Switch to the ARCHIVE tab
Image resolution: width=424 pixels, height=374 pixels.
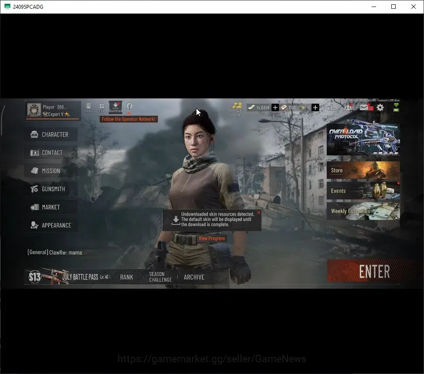(x=194, y=277)
